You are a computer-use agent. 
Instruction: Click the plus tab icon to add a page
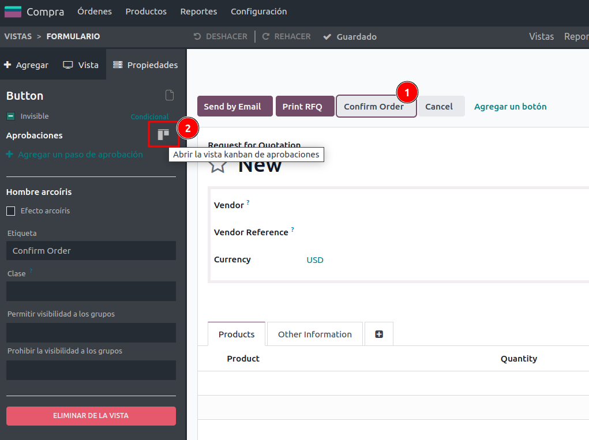click(x=379, y=334)
